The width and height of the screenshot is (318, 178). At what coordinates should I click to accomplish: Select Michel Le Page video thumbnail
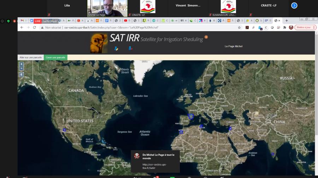pos(107,8)
